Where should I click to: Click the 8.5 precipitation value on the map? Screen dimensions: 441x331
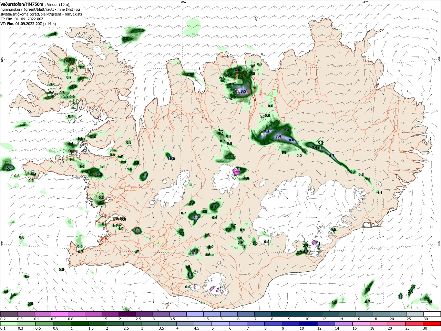click(x=243, y=91)
